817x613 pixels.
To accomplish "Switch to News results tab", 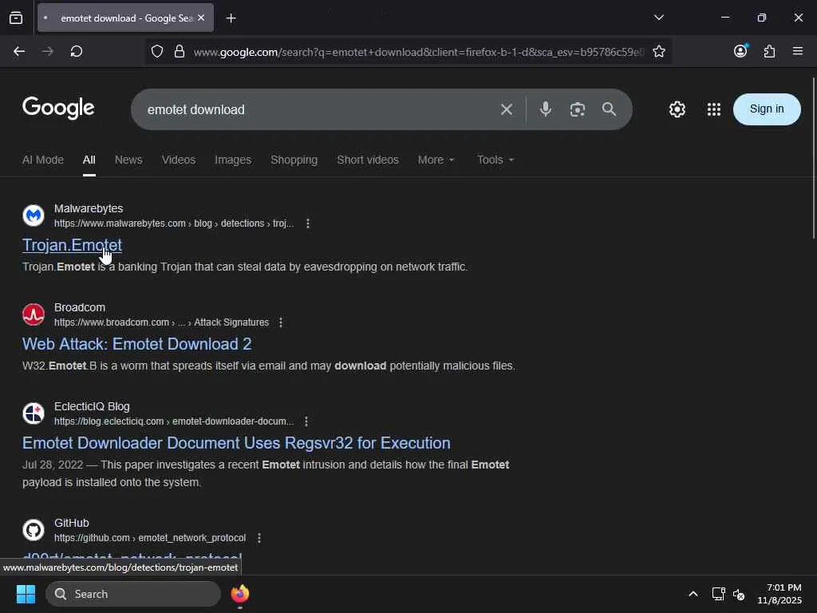I will point(128,160).
